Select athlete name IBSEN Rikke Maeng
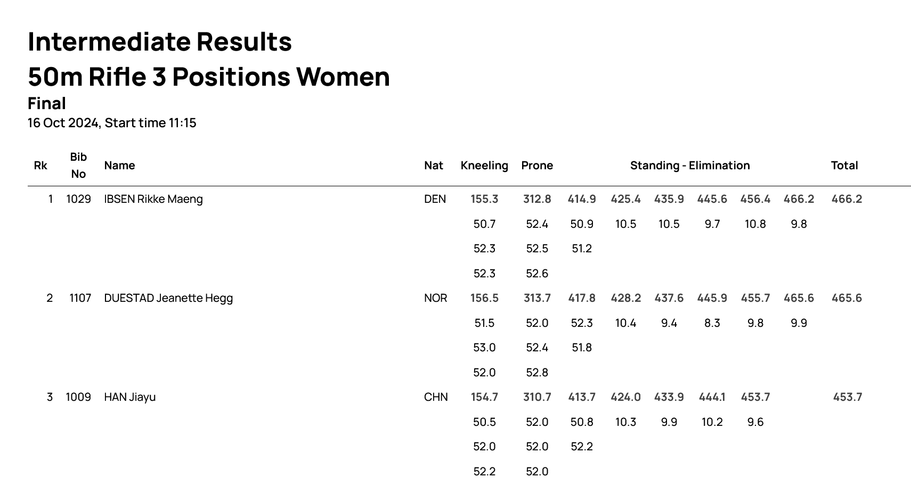Screen dimensions: 911x486 click(x=153, y=199)
